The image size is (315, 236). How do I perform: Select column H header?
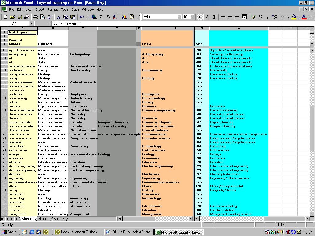239,29
